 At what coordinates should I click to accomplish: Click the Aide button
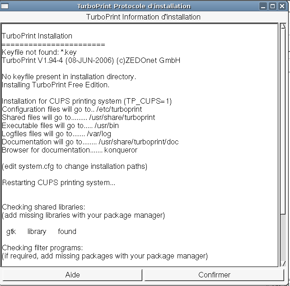point(72,275)
